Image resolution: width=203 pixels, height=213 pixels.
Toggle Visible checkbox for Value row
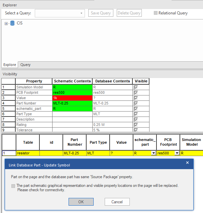[135, 98]
